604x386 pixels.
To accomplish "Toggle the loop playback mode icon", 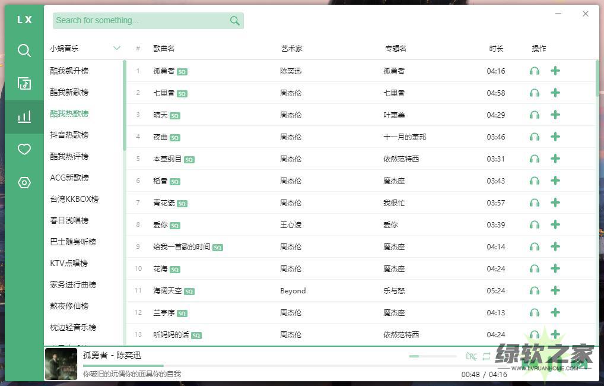I will click(x=487, y=356).
